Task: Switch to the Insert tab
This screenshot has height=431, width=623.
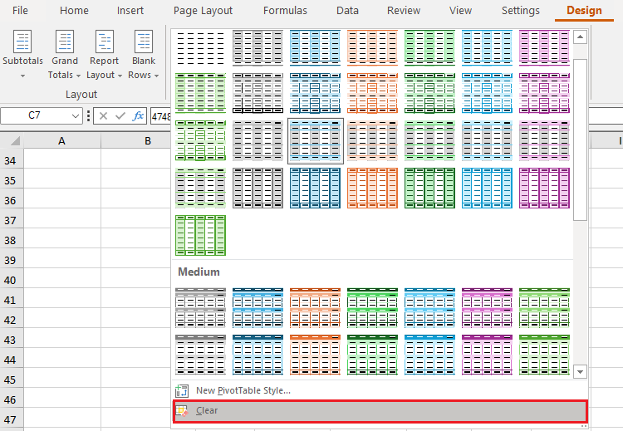Action: [x=130, y=11]
